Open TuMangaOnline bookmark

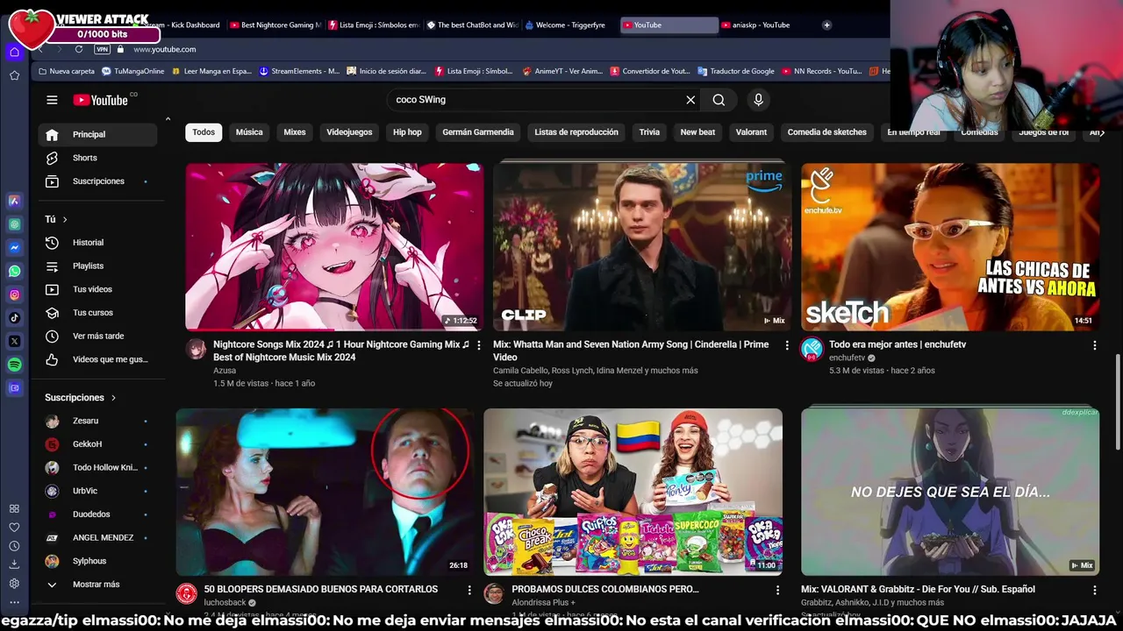coord(132,71)
